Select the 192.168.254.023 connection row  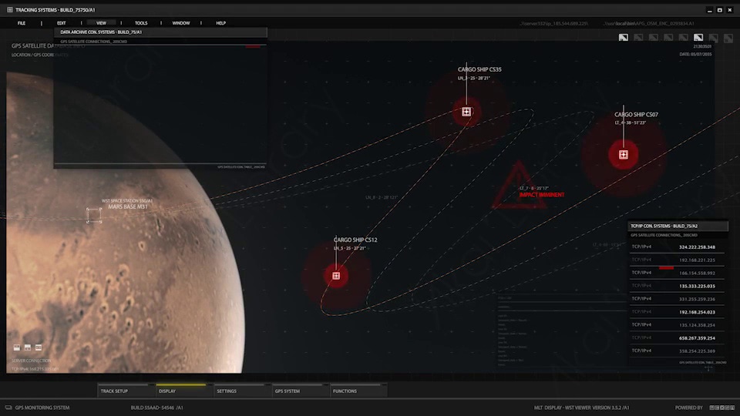point(678,312)
